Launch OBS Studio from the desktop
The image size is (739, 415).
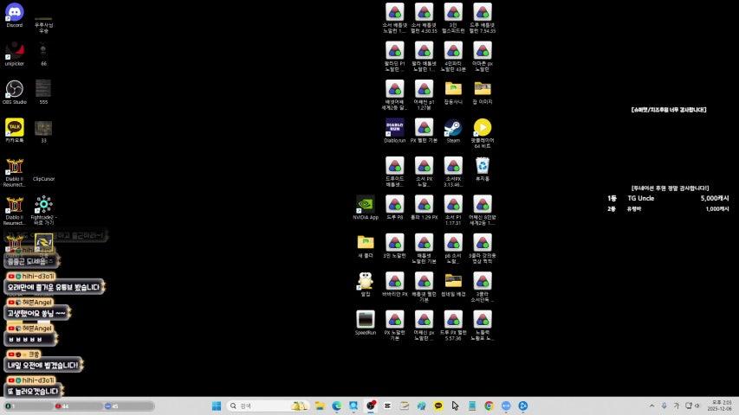pos(15,89)
